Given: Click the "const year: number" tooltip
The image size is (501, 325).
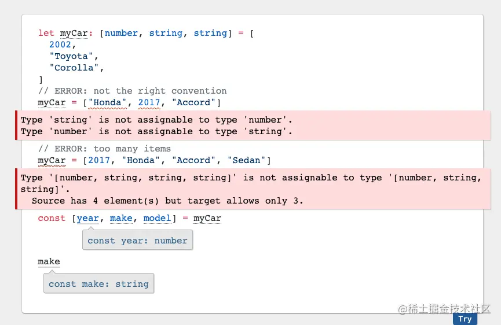Looking at the screenshot, I should pos(137,241).
